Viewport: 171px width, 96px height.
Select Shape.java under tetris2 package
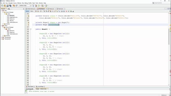[12, 32]
